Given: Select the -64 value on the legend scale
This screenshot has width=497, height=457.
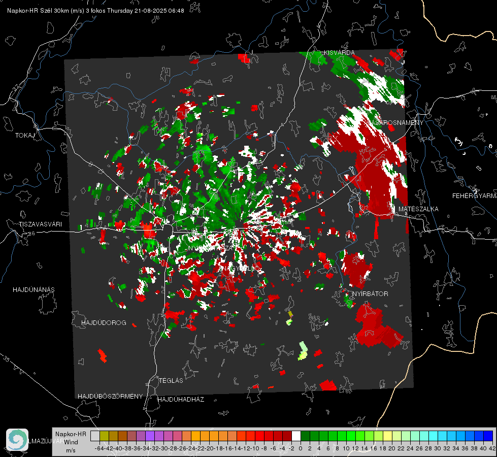Looking at the screenshot, I should click(x=99, y=448).
